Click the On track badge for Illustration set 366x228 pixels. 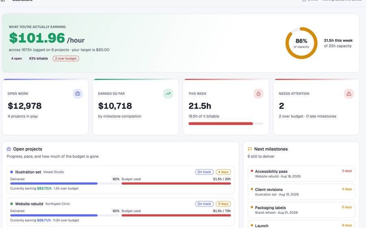click(x=204, y=172)
